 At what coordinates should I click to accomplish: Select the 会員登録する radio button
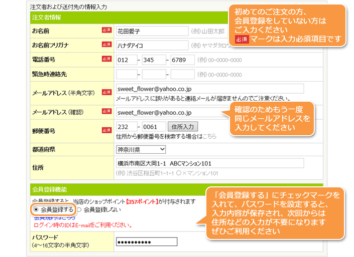coord(36,209)
